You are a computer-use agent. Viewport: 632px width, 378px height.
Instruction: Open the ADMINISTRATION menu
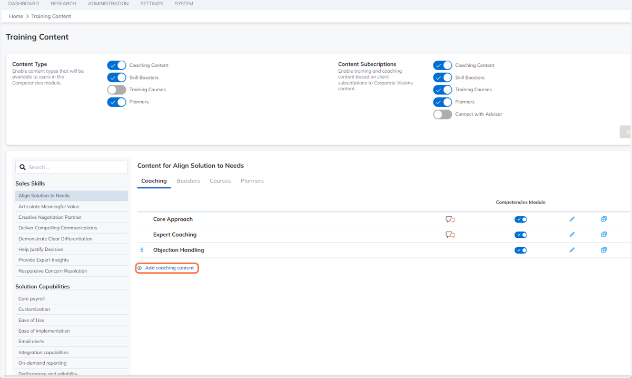point(108,4)
